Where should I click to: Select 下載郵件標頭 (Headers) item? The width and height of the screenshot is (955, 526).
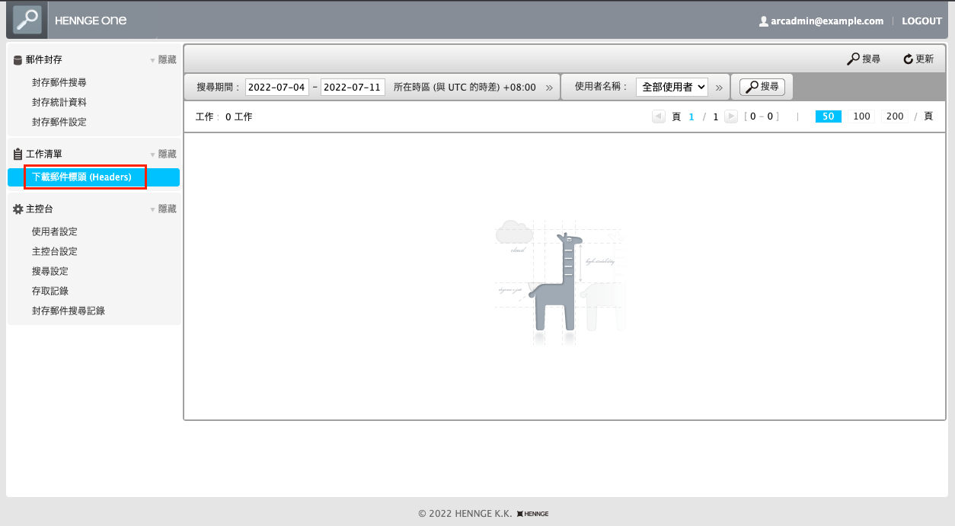point(94,177)
